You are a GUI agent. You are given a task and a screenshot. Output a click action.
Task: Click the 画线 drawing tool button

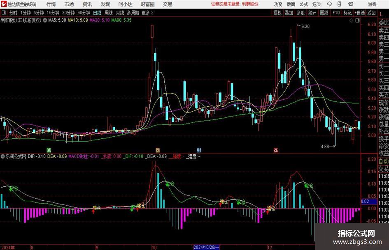click(x=324, y=13)
